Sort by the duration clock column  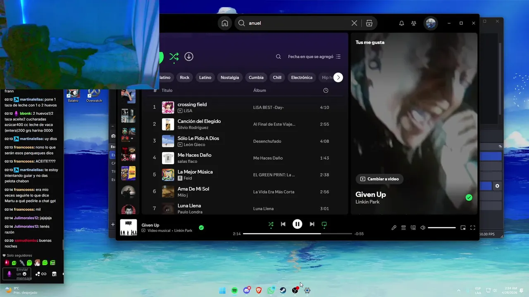pyautogui.click(x=326, y=90)
